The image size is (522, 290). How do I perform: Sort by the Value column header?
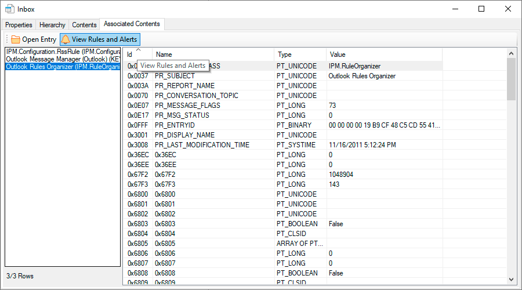(384, 55)
